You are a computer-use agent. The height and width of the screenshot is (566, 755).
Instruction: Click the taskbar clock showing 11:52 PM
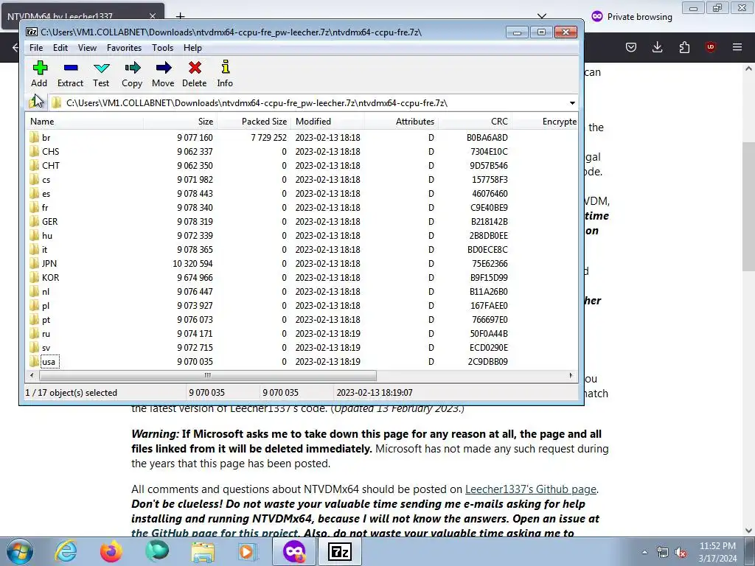pos(717,552)
